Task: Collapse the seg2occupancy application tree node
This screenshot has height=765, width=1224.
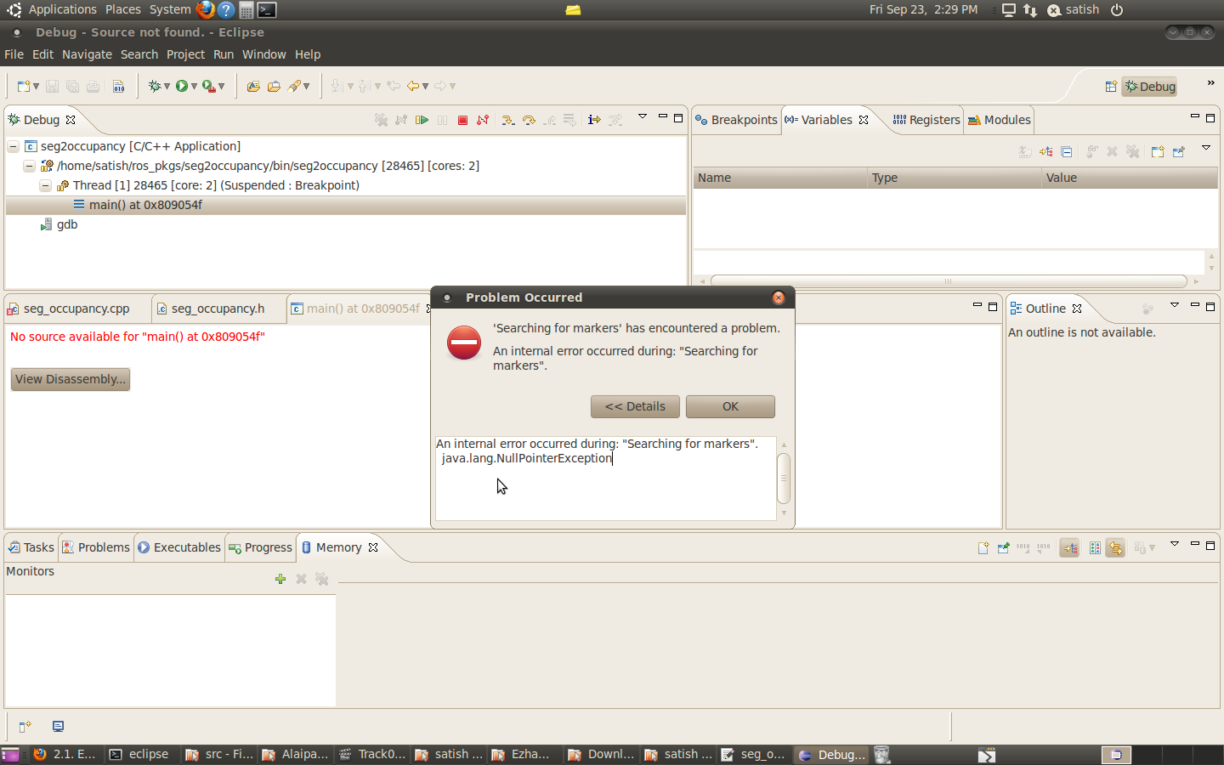Action: pyautogui.click(x=14, y=146)
